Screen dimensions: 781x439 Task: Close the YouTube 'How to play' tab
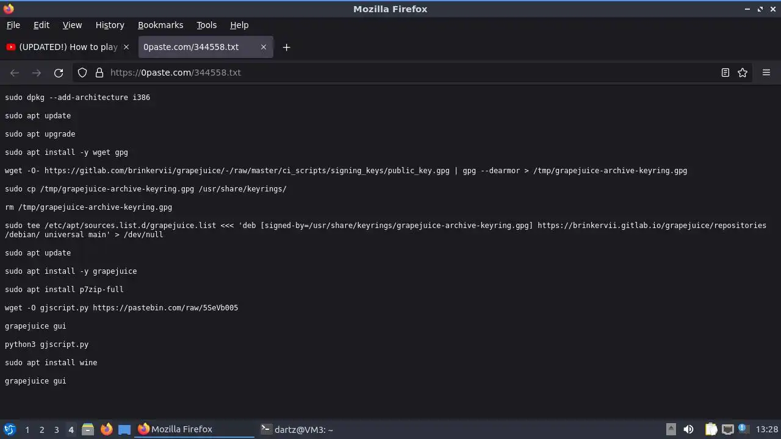point(126,47)
